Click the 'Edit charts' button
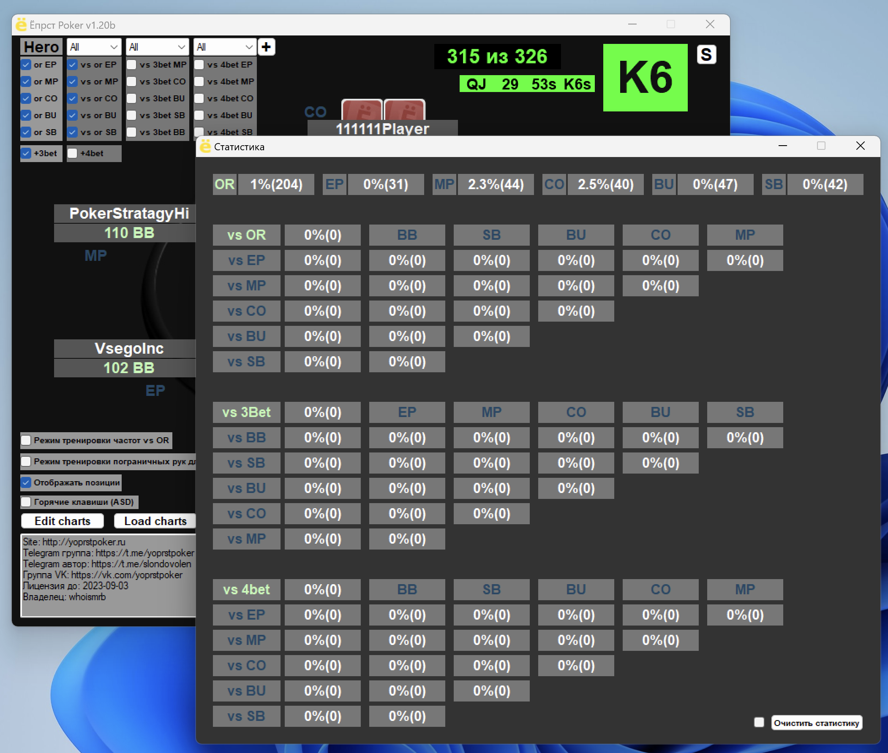The image size is (888, 753). 63,521
